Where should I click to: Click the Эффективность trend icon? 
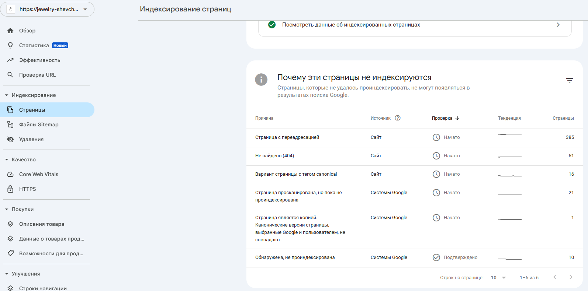[10, 60]
